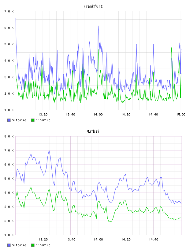Click the 13:20 time label in Frankfurt chart
This screenshot has width=186, height=250.
[43, 115]
